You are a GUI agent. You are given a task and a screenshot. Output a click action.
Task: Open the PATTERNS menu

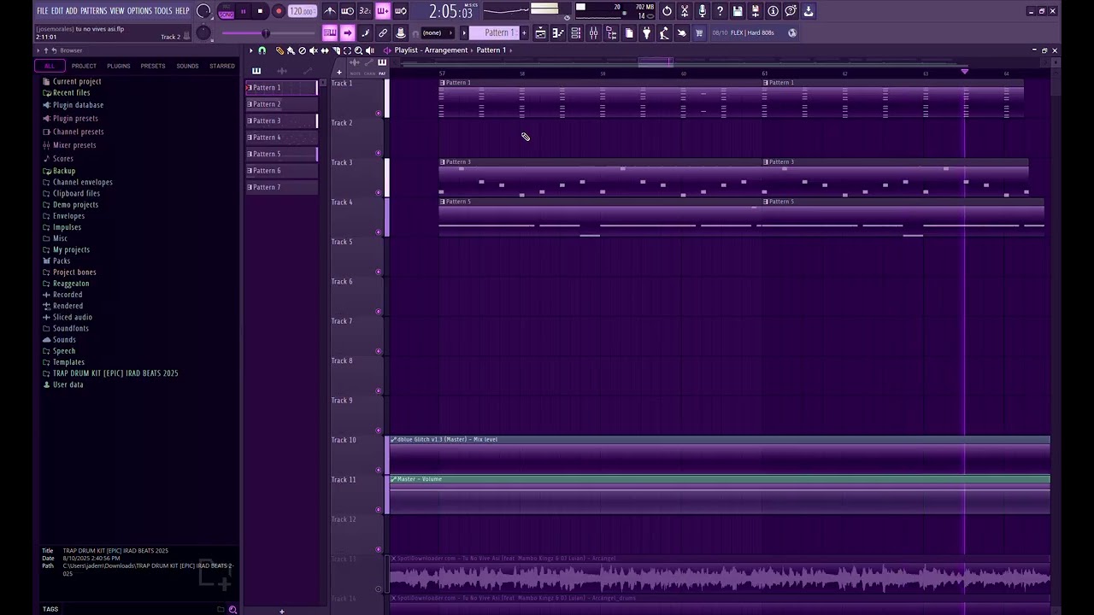point(94,11)
